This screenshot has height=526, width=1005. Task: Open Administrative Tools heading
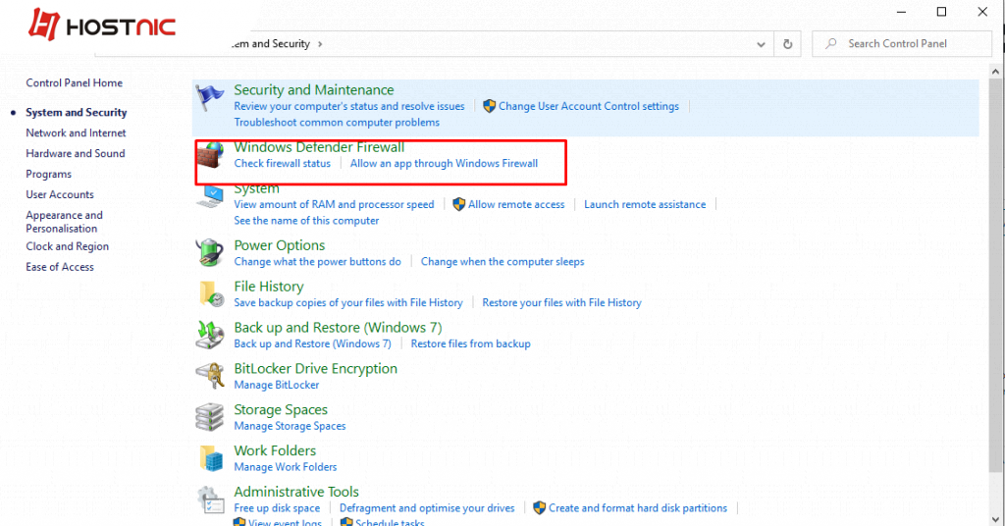point(296,492)
